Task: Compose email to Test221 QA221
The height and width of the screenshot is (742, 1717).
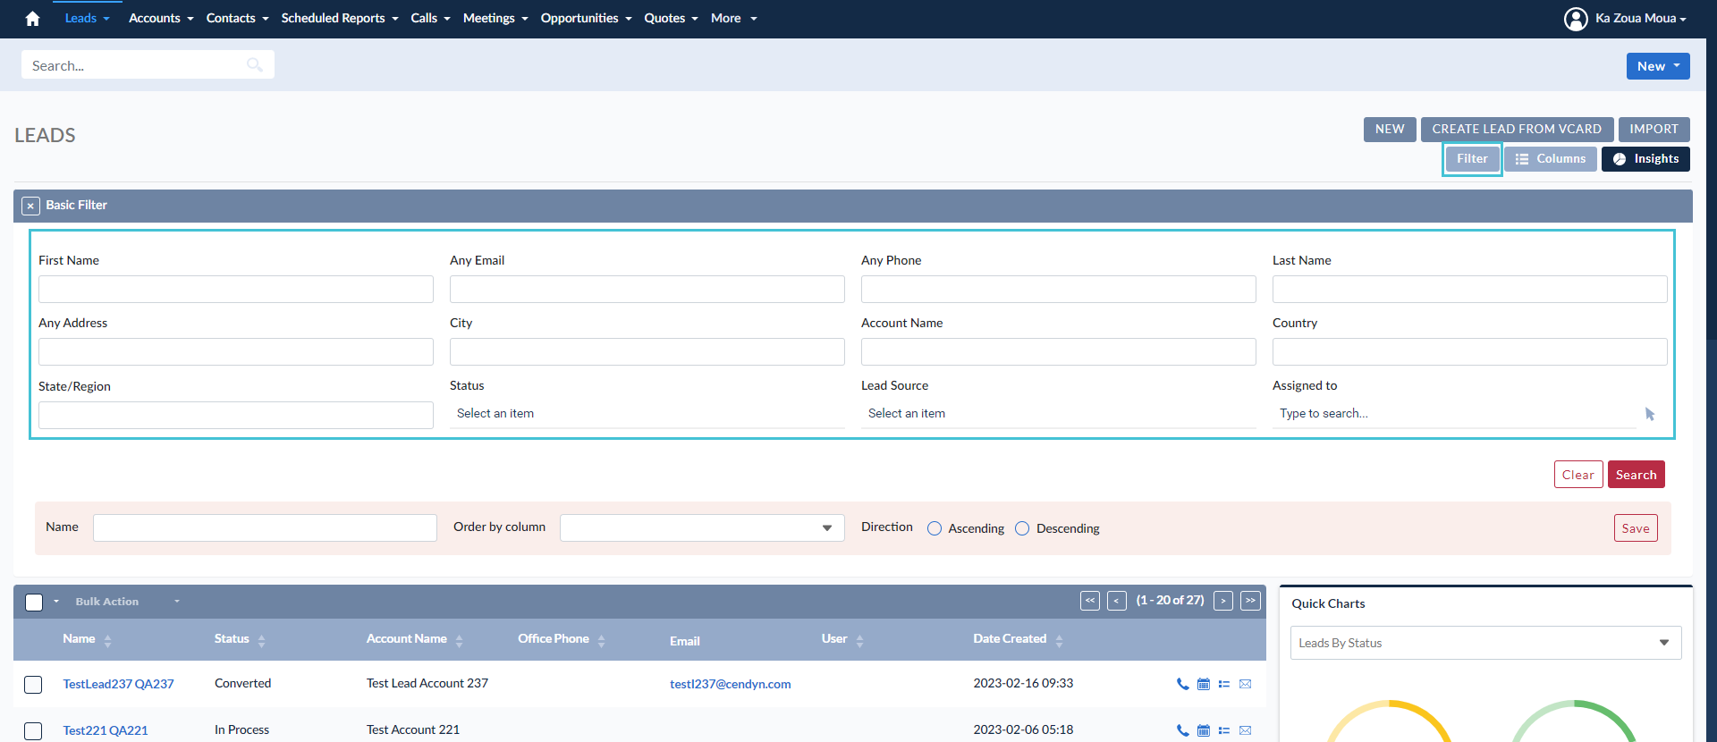Action: (1245, 730)
